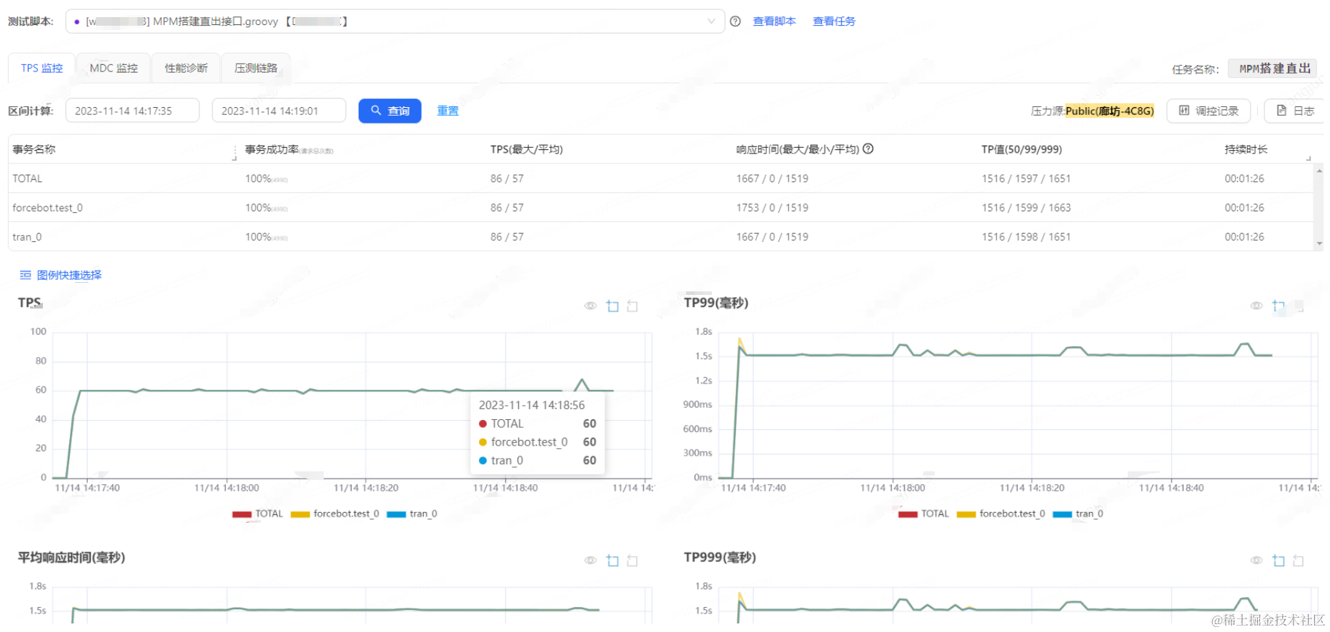Switch to the TPS 监控 tab
The image size is (1330, 632).
click(x=41, y=68)
